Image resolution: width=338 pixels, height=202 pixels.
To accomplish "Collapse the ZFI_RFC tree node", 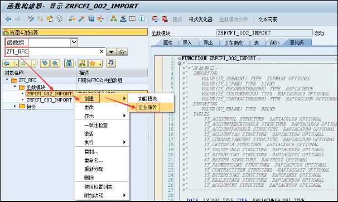I will (x=7, y=80).
